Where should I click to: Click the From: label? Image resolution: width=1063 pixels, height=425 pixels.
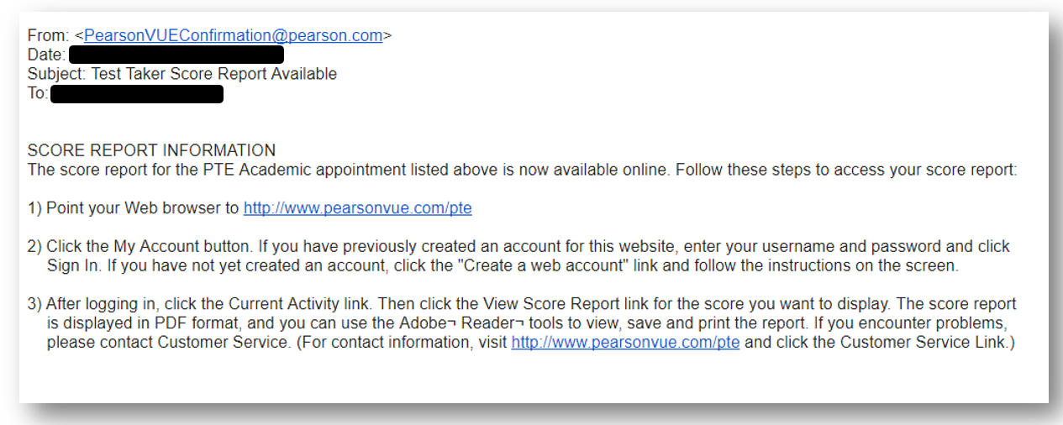(x=49, y=35)
